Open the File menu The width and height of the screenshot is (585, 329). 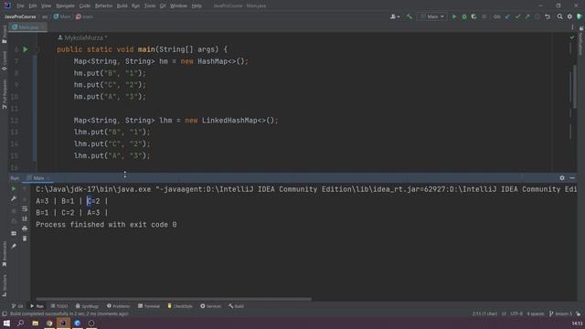coord(20,6)
